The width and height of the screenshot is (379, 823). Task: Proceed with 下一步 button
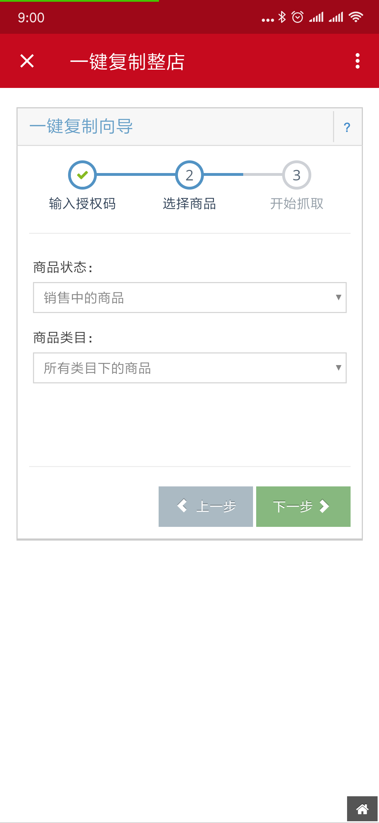coord(303,506)
